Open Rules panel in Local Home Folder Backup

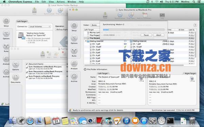[x=6, y=47]
